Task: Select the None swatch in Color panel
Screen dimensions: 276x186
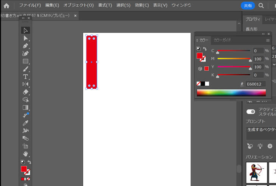Action: coord(198,84)
